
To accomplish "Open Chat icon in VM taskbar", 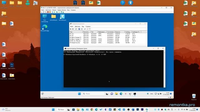I will 112,94.
